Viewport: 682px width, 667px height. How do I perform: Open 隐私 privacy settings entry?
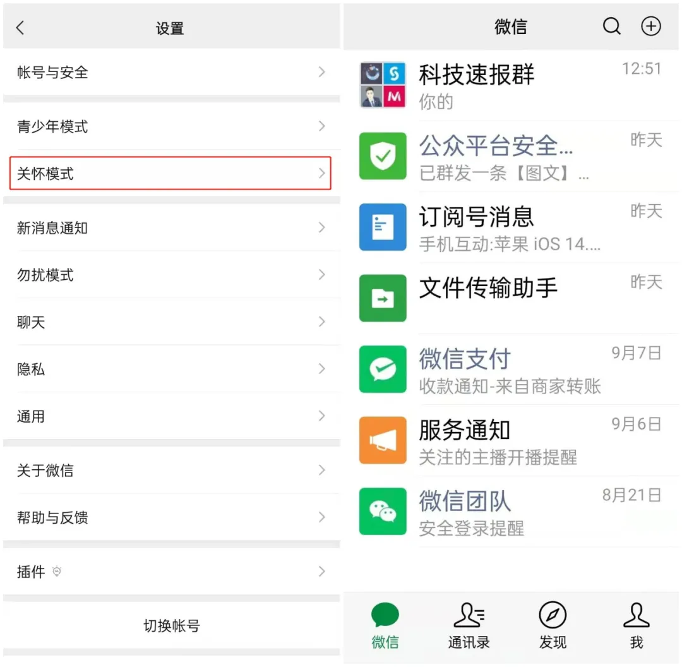click(170, 369)
